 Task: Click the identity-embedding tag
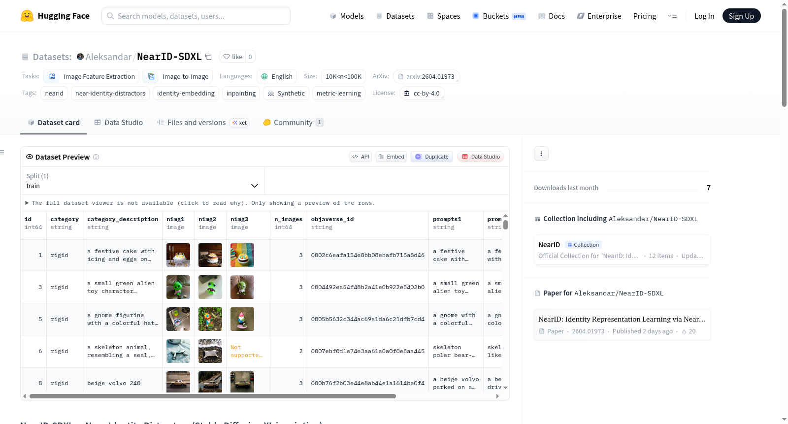tap(186, 93)
